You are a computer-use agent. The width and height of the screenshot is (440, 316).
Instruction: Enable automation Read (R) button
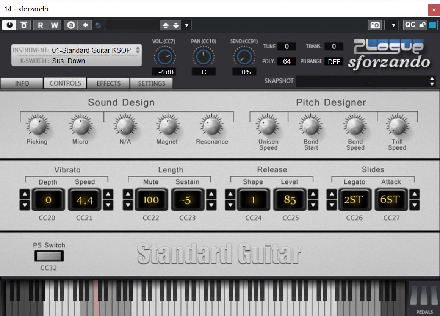pos(40,25)
